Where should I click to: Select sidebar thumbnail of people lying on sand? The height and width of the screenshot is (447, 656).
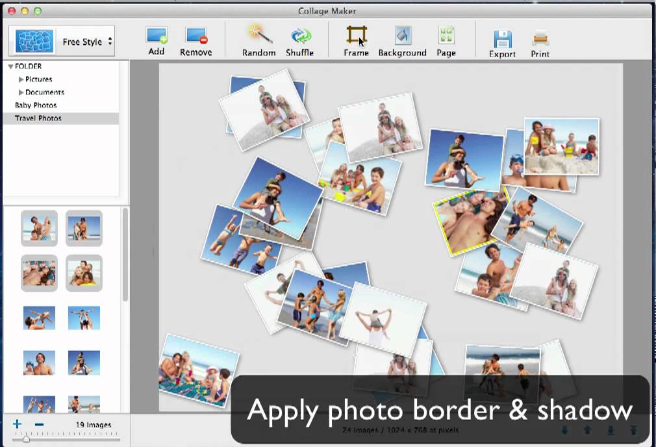point(40,273)
